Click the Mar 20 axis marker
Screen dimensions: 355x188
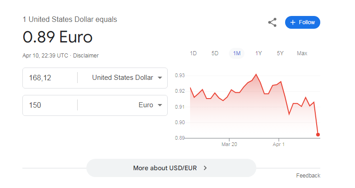point(229,144)
